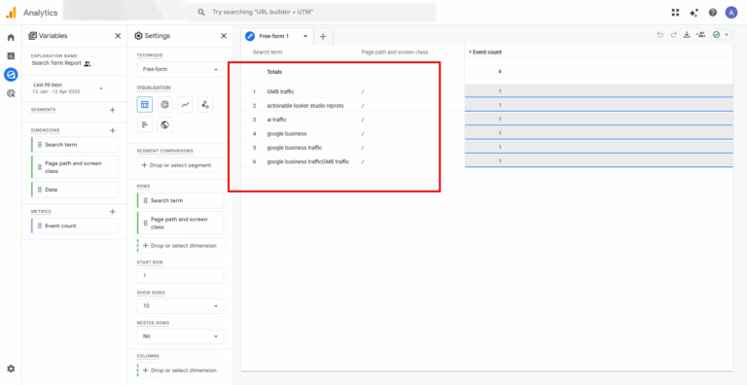Click Drop or select dimension under Columns

180,370
